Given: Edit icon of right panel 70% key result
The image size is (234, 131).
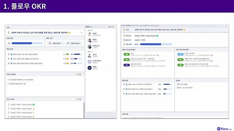Looking at the screenshot, I should tap(124, 84).
